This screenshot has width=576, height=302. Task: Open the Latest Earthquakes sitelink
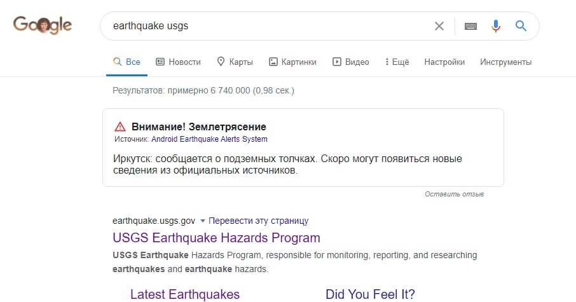[x=185, y=294]
